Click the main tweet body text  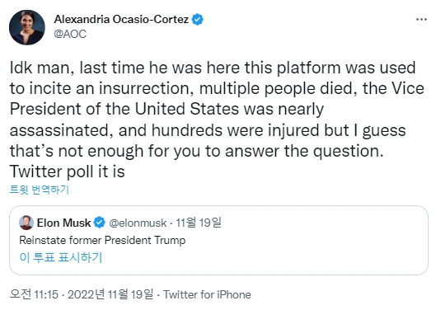(217, 120)
